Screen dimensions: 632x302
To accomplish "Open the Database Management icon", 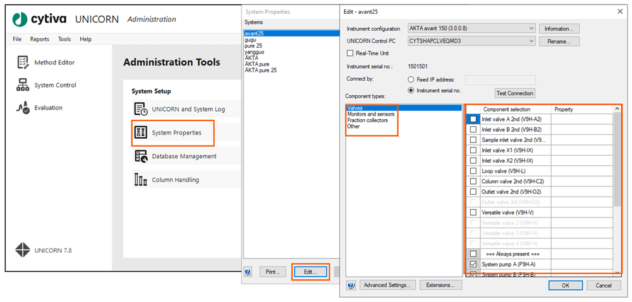I will [141, 156].
